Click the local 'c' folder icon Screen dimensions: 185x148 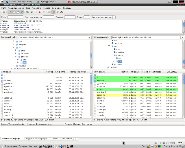(x=2, y=78)
